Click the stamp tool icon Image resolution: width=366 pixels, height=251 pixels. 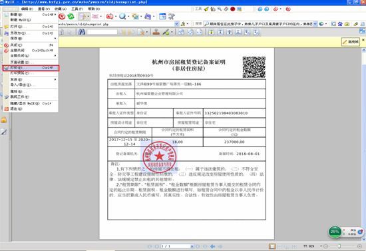coord(156,32)
